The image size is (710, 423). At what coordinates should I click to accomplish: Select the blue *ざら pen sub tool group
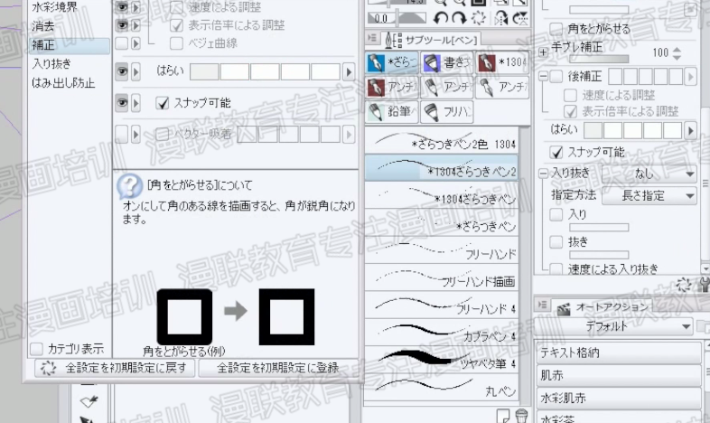click(392, 62)
